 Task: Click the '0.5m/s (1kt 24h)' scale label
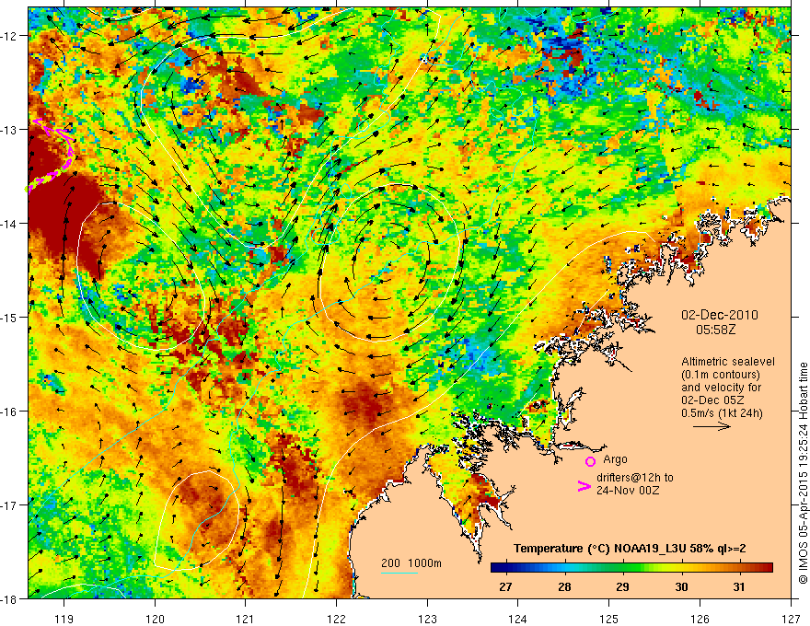[722, 413]
